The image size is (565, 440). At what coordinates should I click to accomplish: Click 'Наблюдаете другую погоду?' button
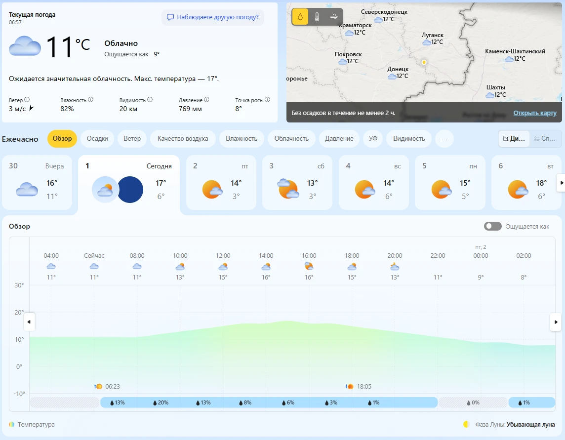pos(212,17)
